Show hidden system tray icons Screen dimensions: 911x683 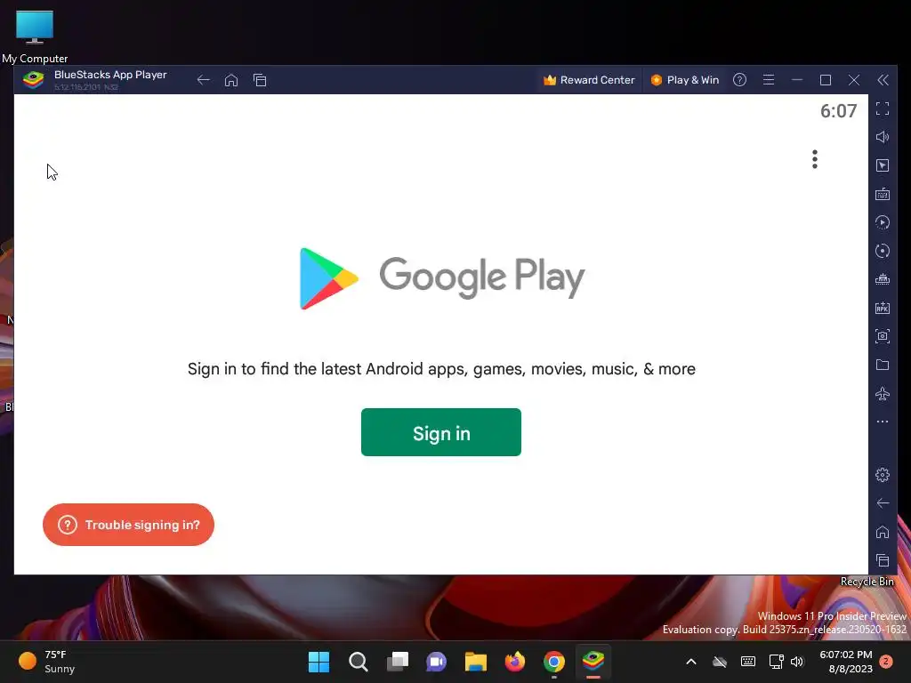coord(690,662)
